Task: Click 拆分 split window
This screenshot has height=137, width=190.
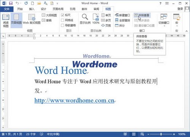Action: point(120,25)
